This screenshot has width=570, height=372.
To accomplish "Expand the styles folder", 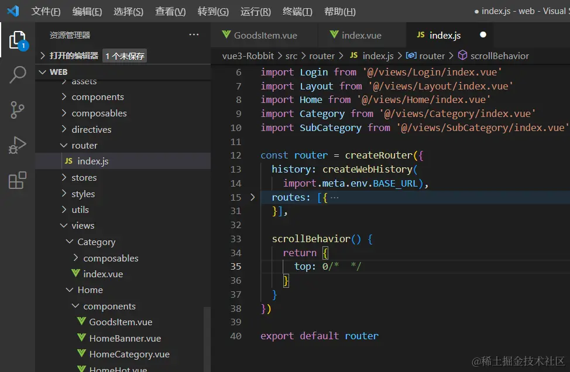I will coord(64,193).
